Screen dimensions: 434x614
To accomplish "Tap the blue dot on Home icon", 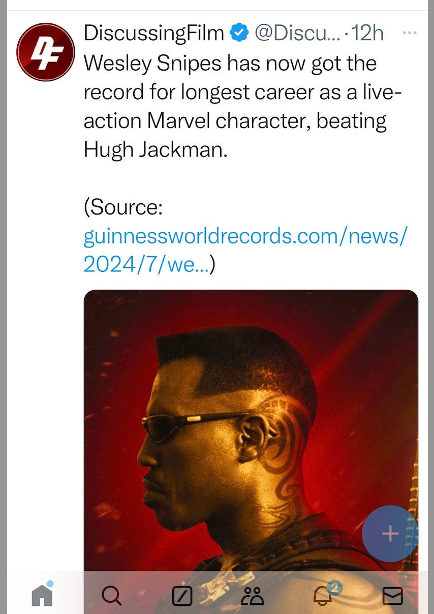I will pos(50,584).
